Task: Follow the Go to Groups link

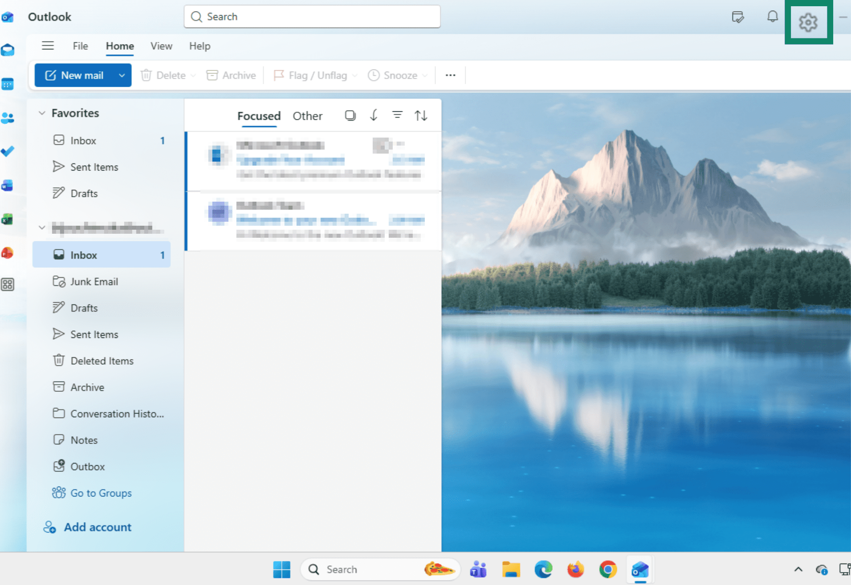Action: [92, 493]
